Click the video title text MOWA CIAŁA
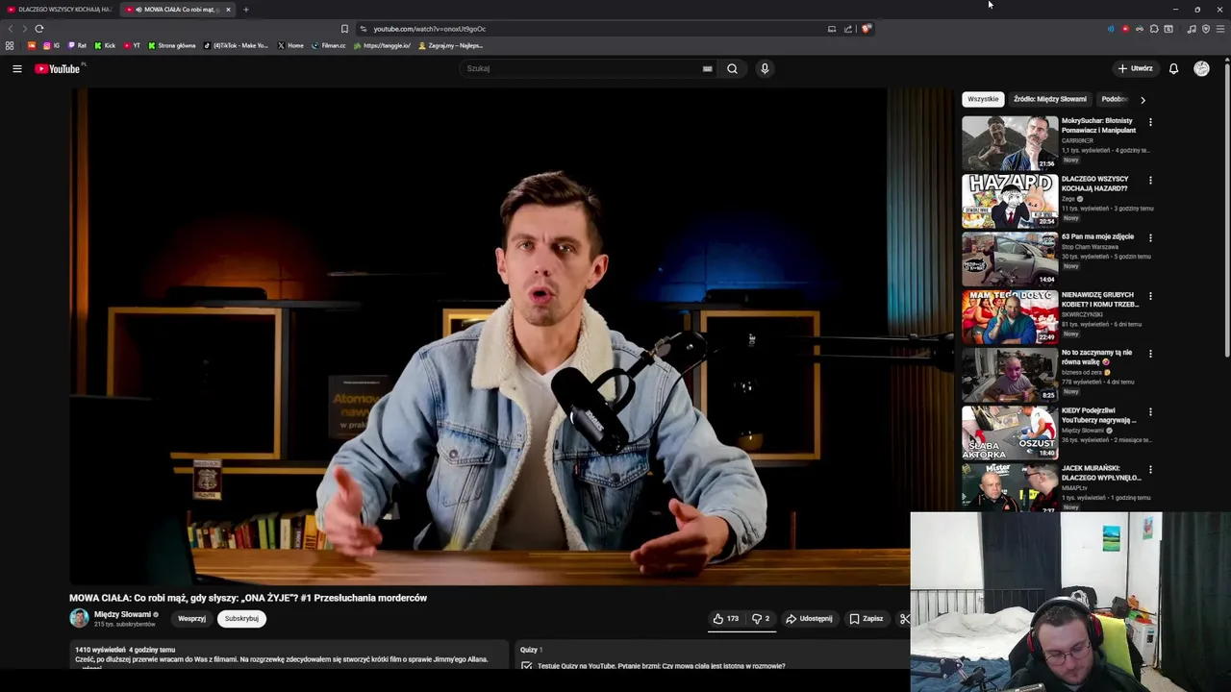The height and width of the screenshot is (692, 1231). [248, 598]
